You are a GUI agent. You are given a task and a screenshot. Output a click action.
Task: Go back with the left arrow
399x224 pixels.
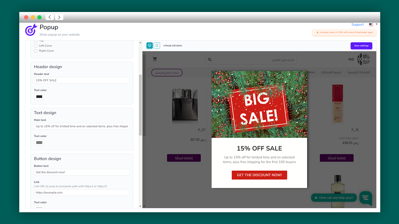click(x=50, y=17)
